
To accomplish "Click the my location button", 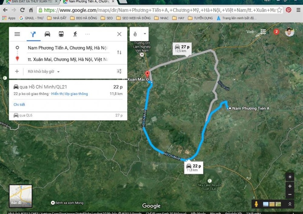I will pyautogui.click(x=290, y=177).
